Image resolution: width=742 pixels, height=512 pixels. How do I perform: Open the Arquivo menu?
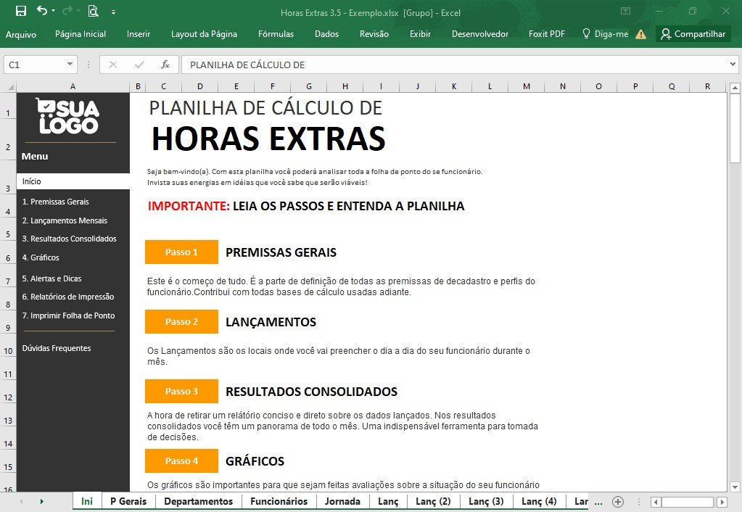pos(21,34)
